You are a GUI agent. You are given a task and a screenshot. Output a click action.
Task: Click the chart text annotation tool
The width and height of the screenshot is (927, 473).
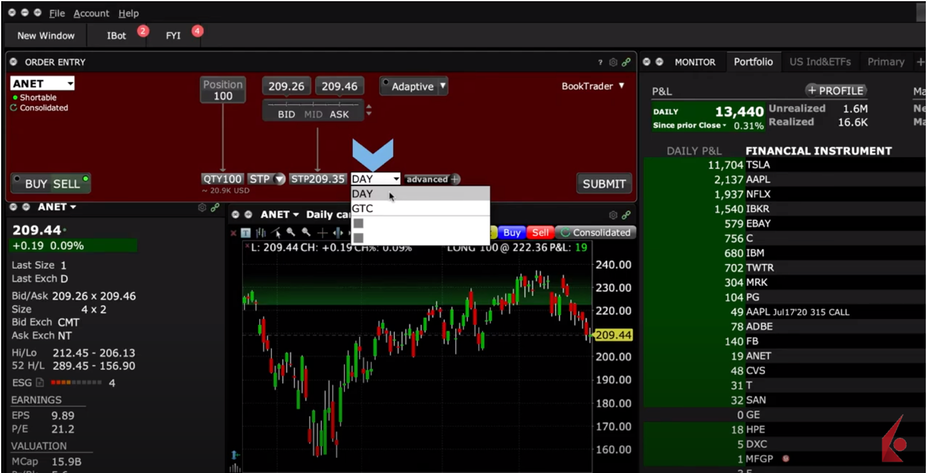tap(246, 233)
